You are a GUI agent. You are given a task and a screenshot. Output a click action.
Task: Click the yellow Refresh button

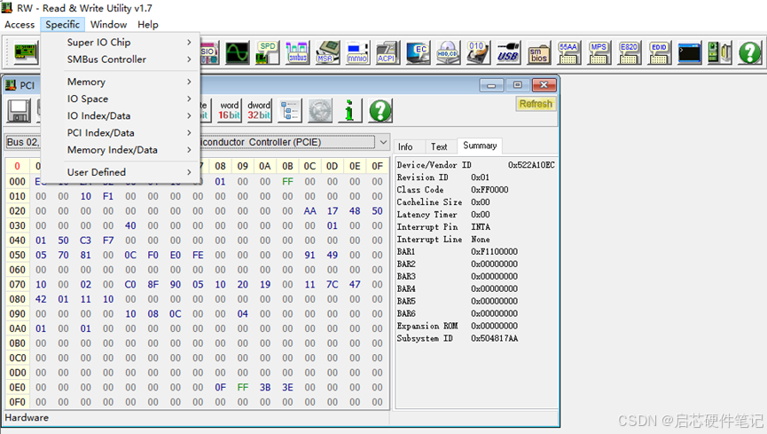tap(536, 104)
